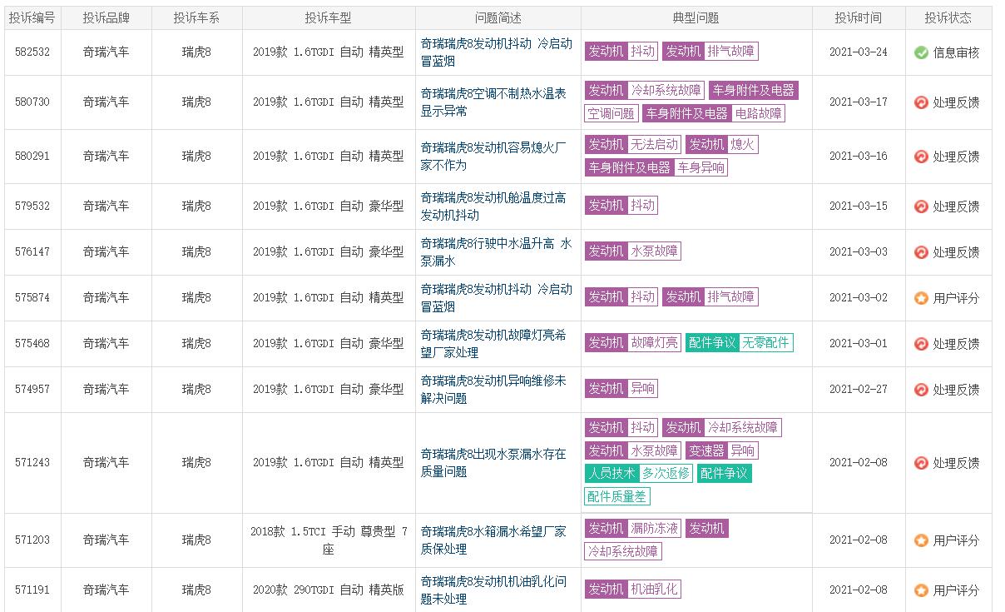Image resolution: width=1005 pixels, height=612 pixels.
Task: Click the 漏防冻液 tag
Action: click(x=654, y=529)
